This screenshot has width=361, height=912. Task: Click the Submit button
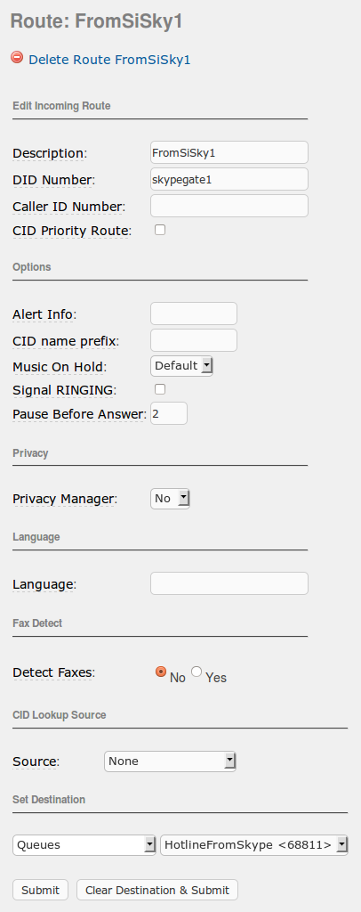41,890
